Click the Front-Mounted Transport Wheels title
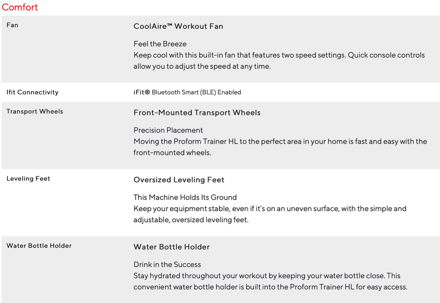The height and width of the screenshot is (303, 440). 197,113
